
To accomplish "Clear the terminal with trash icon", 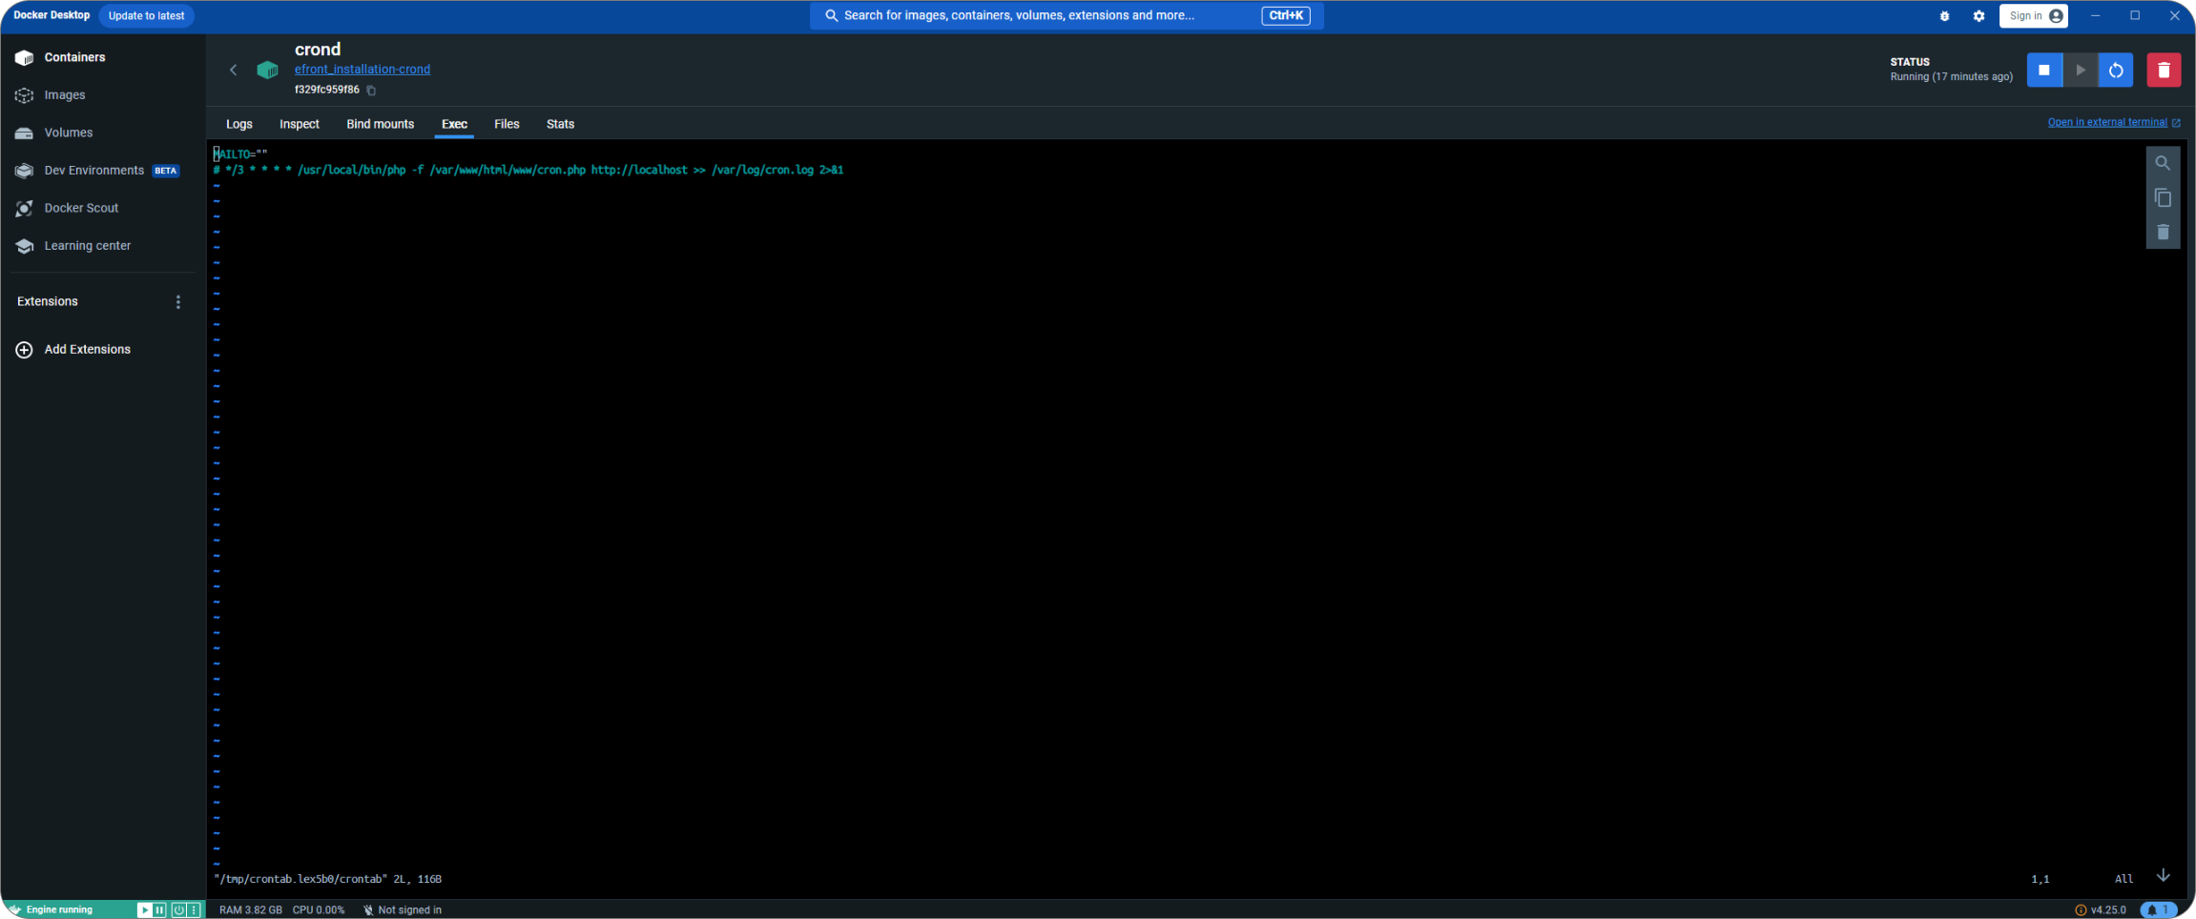I will point(2163,233).
